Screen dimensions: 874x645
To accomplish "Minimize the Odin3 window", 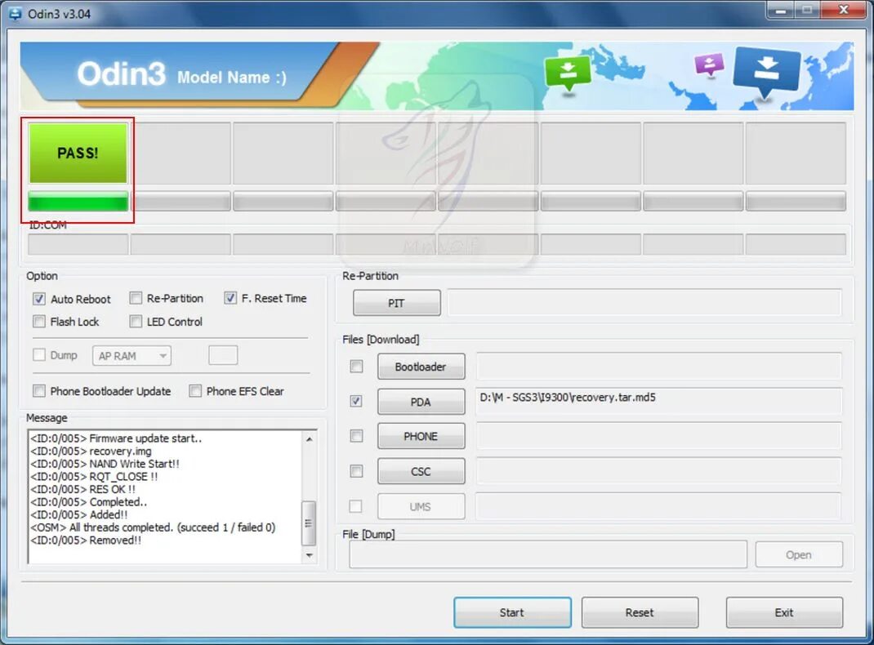I will point(781,10).
